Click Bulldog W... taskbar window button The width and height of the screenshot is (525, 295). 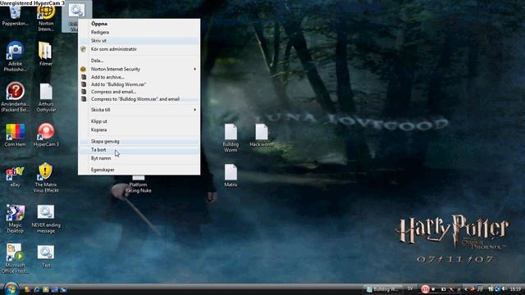pyautogui.click(x=383, y=289)
